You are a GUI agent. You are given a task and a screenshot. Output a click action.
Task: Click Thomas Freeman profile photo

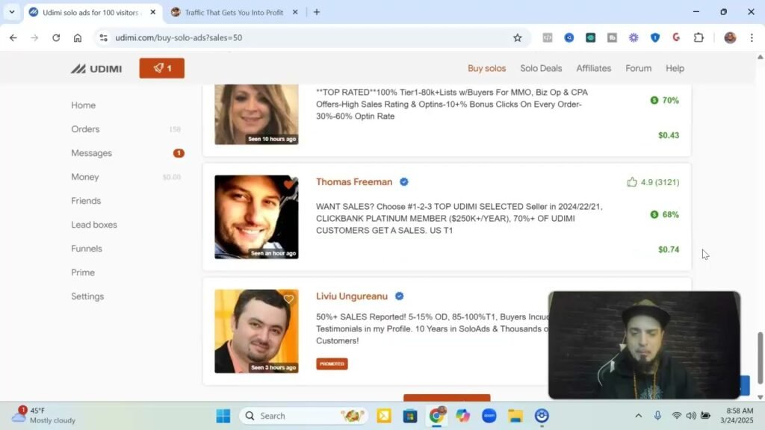pyautogui.click(x=257, y=217)
